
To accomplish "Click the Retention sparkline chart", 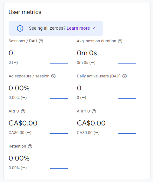I will tap(59, 168).
